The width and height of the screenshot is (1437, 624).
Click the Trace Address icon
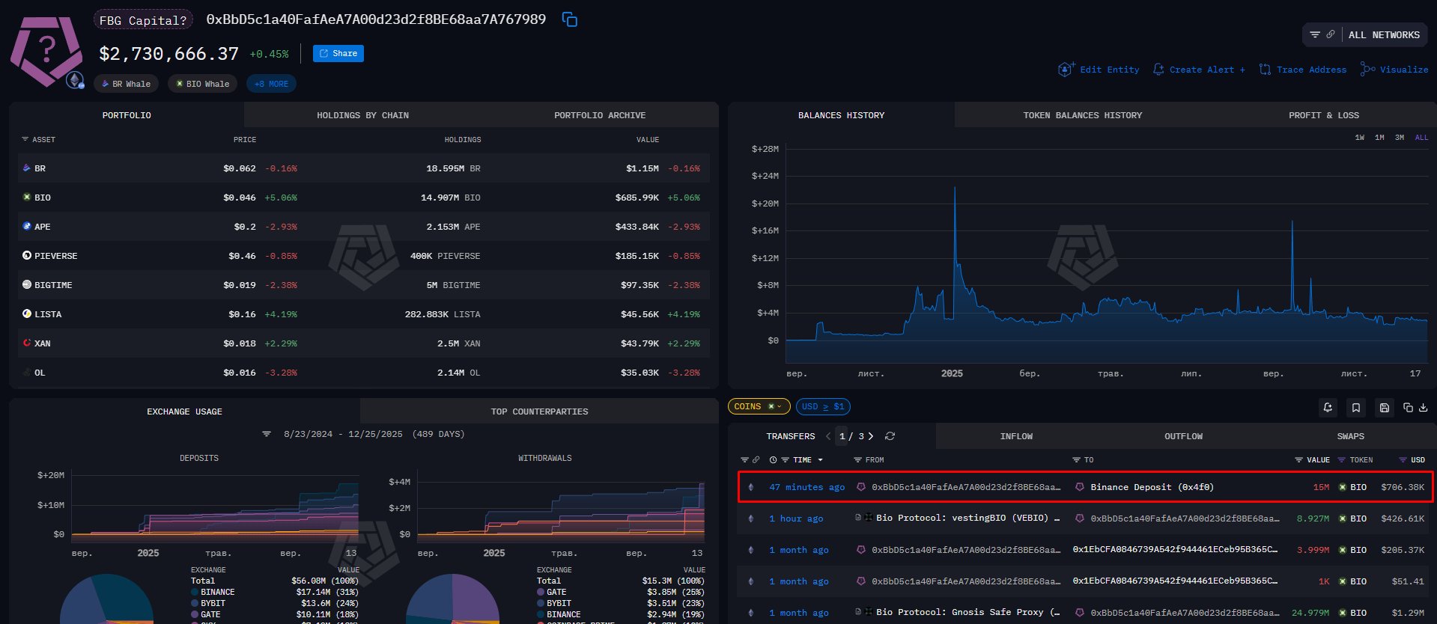(1265, 70)
